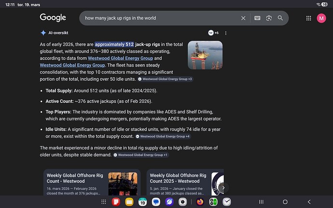The height and width of the screenshot is (208, 333).
Task: Click the "Active Count:" bullet label
Action: click(x=60, y=101)
